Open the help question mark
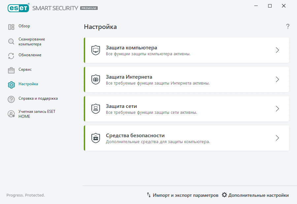Screen dimensions: 297x204 tap(287, 26)
